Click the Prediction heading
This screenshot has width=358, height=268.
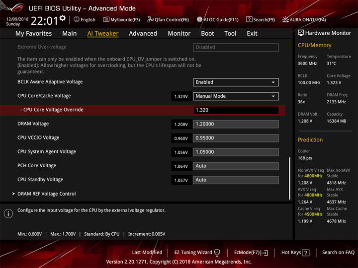pos(310,139)
